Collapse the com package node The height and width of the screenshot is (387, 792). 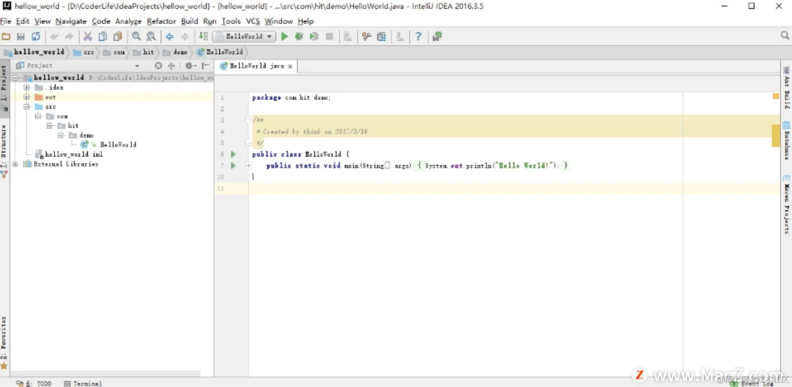point(39,116)
